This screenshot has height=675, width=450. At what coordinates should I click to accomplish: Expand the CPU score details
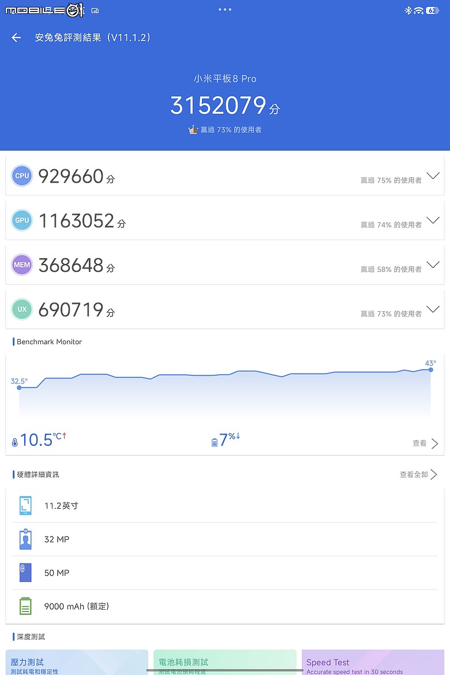tap(433, 176)
